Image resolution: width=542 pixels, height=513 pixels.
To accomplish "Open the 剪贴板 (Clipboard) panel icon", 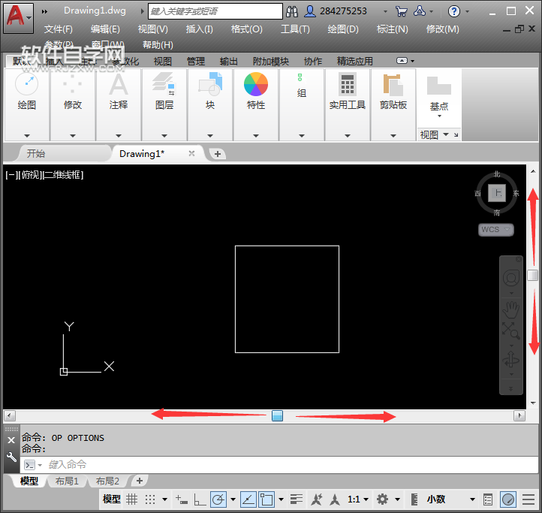I will tap(393, 84).
